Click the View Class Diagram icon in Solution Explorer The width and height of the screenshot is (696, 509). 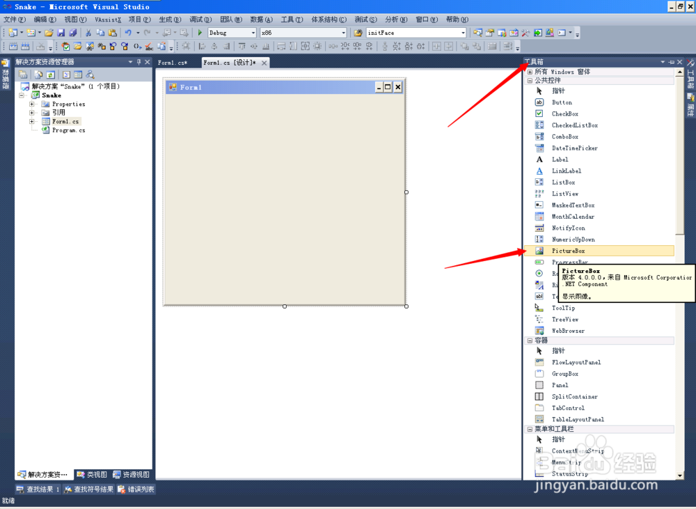[90, 75]
